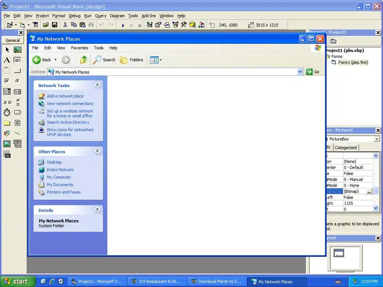Select the DirListBox folder control
This screenshot has width=383, height=287.
click(7, 123)
